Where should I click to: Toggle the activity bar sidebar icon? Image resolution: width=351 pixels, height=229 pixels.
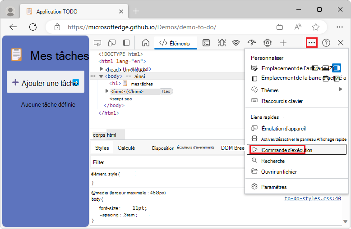pyautogui.click(x=126, y=43)
